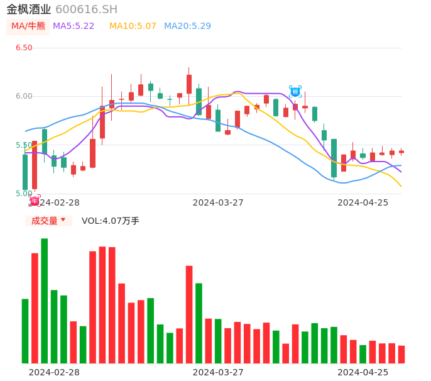This screenshot has width=431, height=381.
Task: Click the 2024-03-27 date label under volume chart
Action: click(x=218, y=372)
